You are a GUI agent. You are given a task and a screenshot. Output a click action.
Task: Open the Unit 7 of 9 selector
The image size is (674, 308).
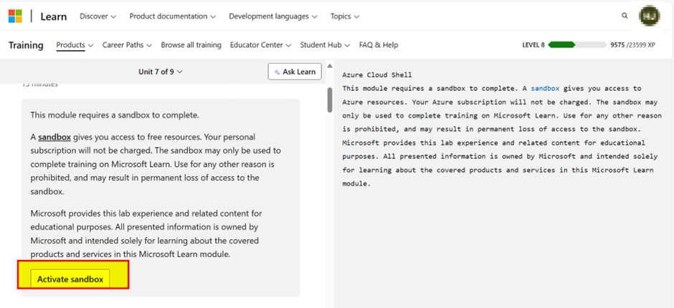point(161,72)
